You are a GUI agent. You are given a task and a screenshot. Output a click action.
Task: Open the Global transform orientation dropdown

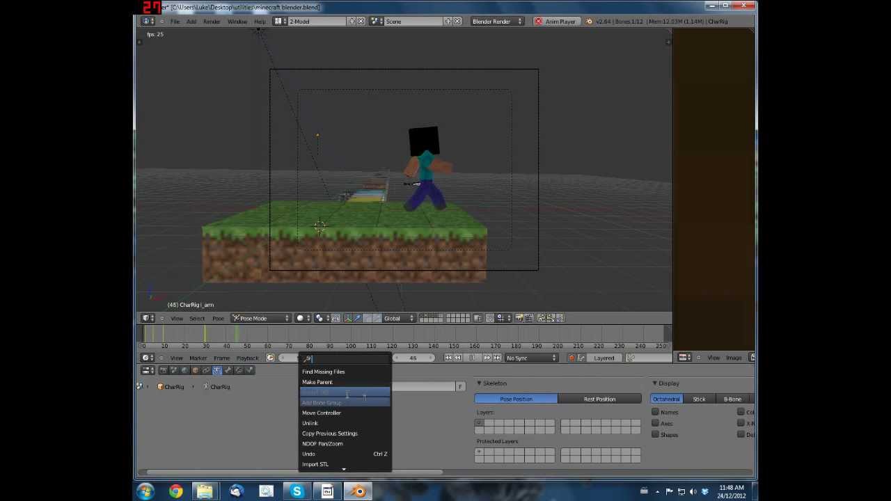pyautogui.click(x=395, y=318)
